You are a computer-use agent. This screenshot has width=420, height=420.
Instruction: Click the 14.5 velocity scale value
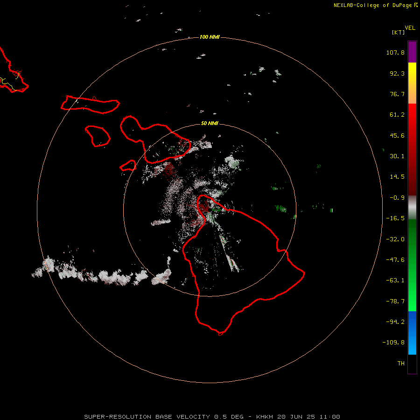397,177
